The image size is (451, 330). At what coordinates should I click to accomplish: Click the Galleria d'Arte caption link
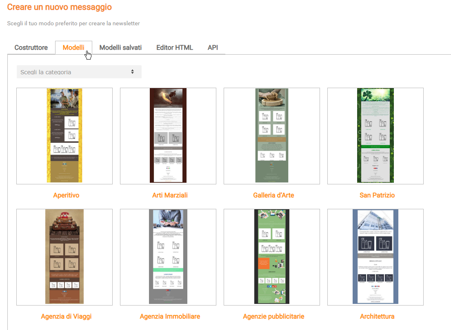coord(273,195)
